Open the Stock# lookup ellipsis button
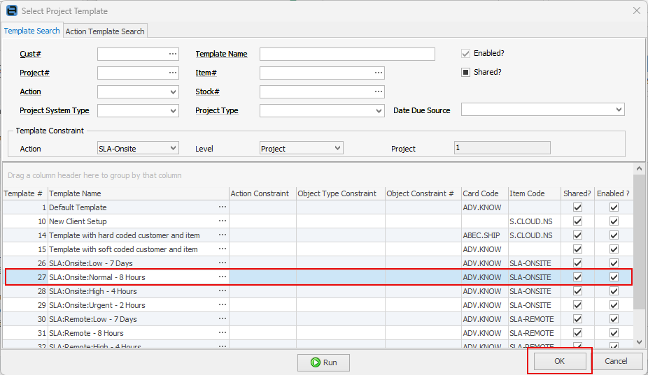 pyautogui.click(x=379, y=91)
